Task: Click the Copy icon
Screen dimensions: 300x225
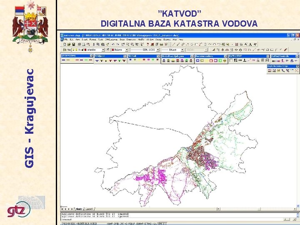Action: point(98,45)
